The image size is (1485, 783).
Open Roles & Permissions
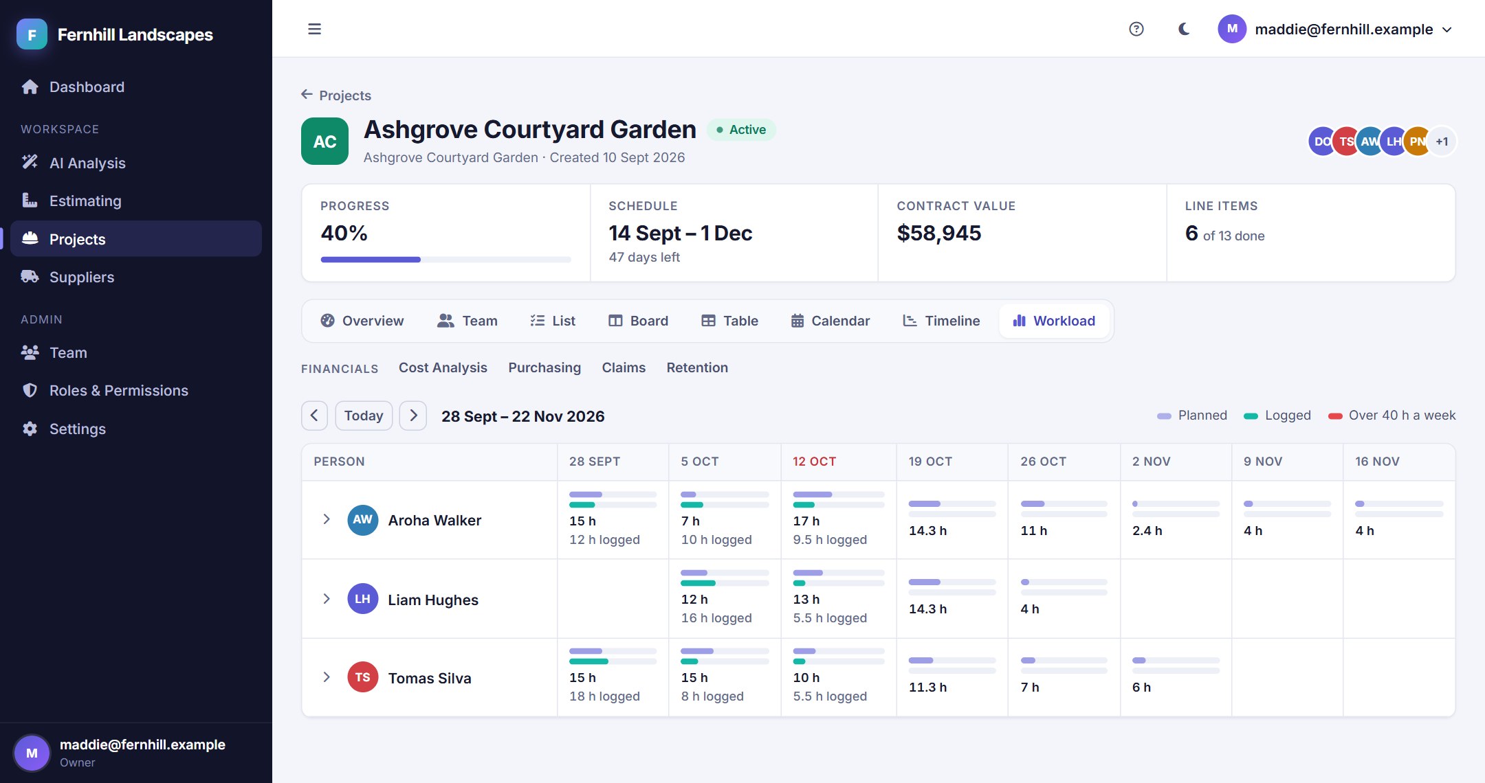point(135,390)
